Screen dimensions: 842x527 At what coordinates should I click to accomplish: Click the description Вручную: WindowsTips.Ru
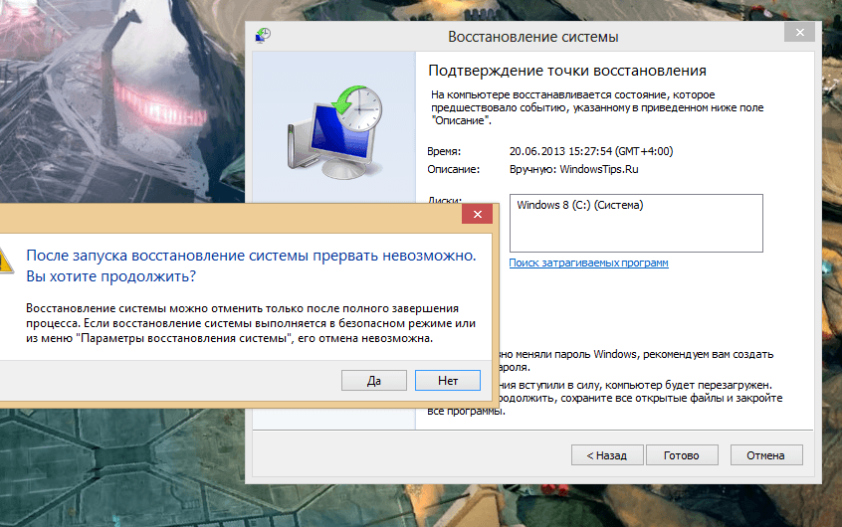573,170
